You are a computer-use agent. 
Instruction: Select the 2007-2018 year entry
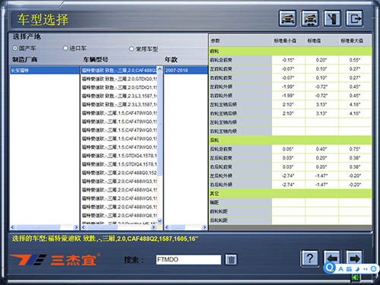tap(185, 71)
